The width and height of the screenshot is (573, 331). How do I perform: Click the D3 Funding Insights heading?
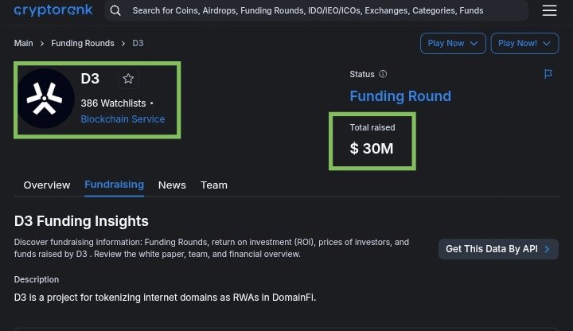tap(81, 221)
